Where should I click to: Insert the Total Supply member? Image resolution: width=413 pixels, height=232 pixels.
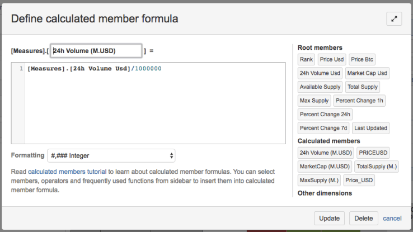[362, 87]
